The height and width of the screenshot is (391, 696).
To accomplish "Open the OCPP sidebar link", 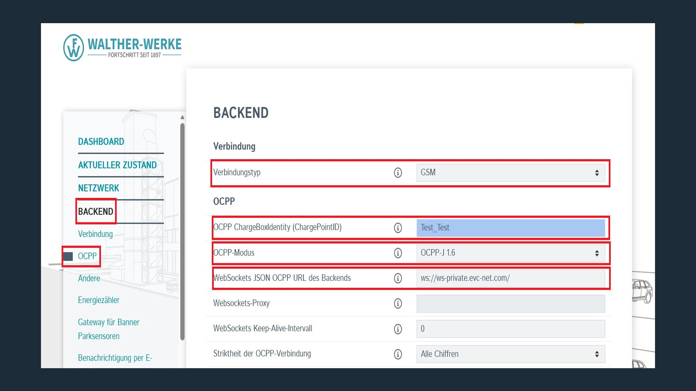I will pos(87,256).
